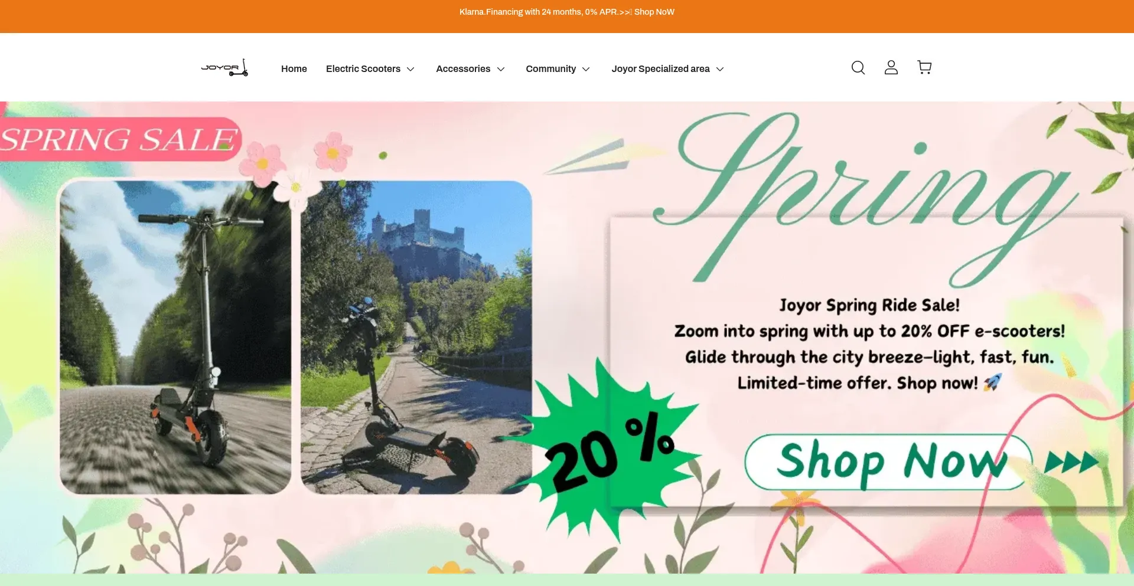Viewport: 1134px width, 586px height.
Task: Open the shopping cart icon
Action: point(924,67)
